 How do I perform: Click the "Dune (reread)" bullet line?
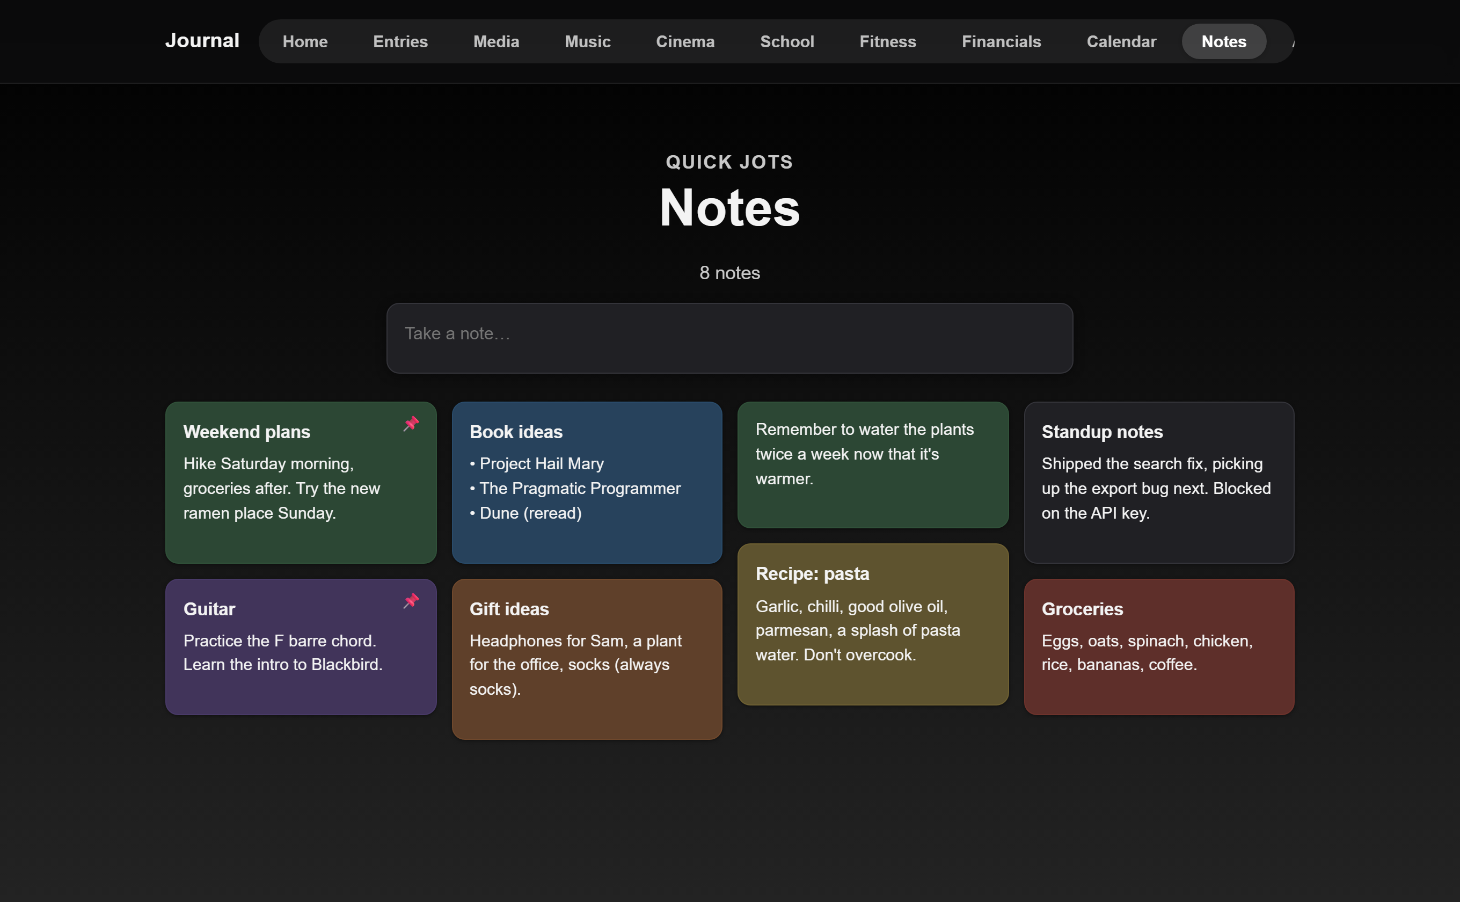coord(525,513)
